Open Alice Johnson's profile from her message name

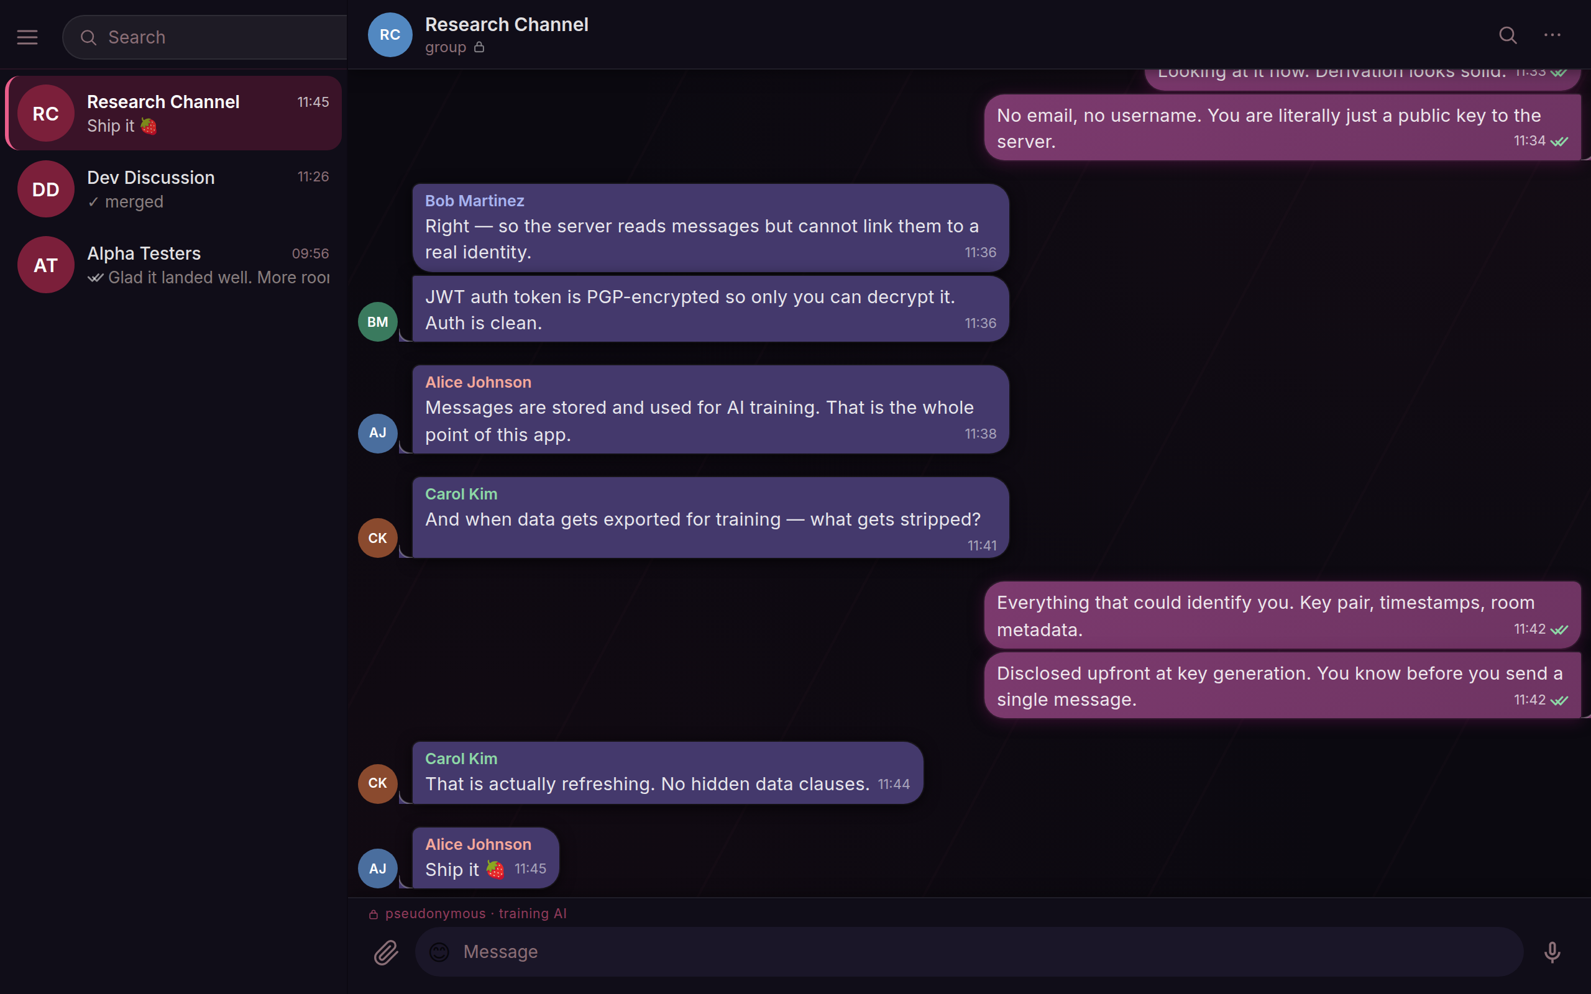478,381
